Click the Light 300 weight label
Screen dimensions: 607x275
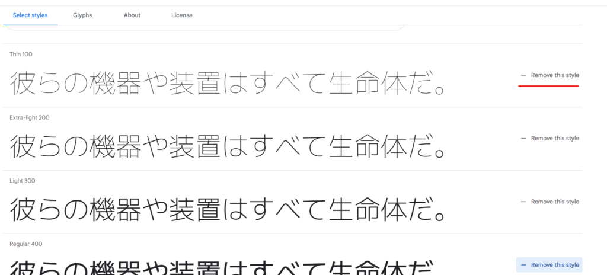click(x=23, y=181)
